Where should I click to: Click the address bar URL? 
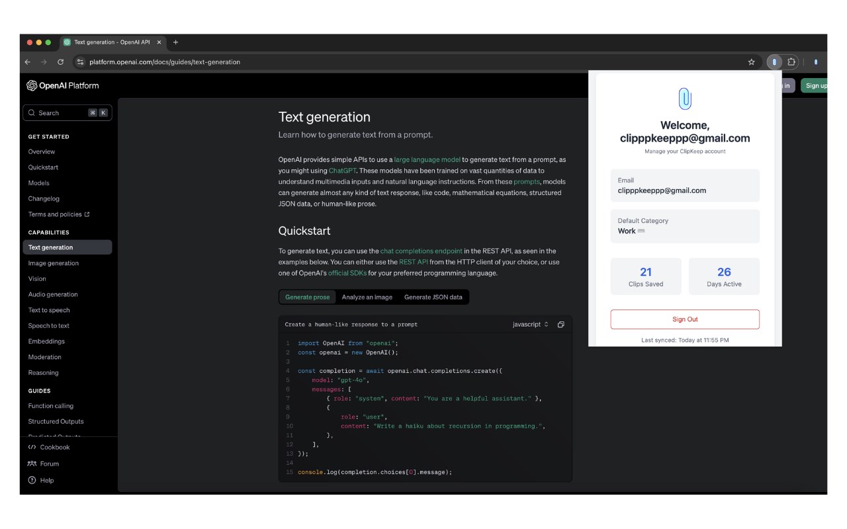(165, 62)
